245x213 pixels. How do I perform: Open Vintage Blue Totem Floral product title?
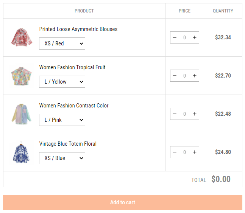click(68, 144)
